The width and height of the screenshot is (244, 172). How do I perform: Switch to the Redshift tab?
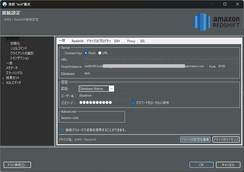point(78,41)
